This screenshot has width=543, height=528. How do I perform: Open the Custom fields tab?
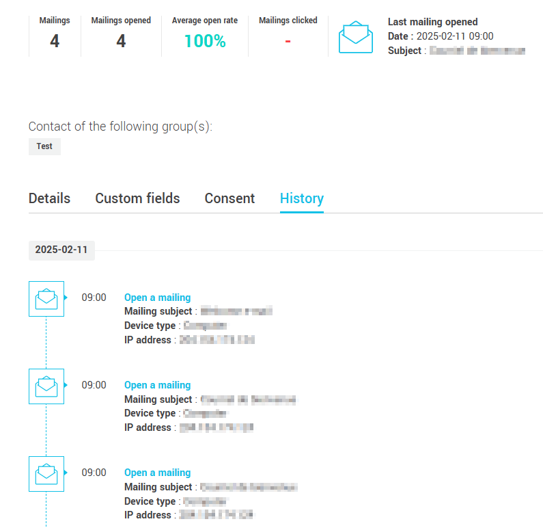pos(137,198)
